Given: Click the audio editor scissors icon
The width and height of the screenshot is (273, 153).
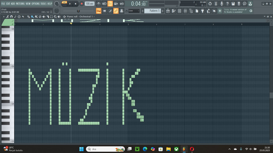Looking at the screenshot, I should [216, 4].
